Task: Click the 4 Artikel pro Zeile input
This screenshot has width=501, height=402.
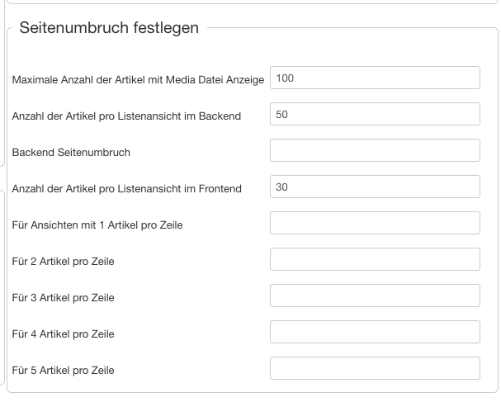Action: coord(375,333)
